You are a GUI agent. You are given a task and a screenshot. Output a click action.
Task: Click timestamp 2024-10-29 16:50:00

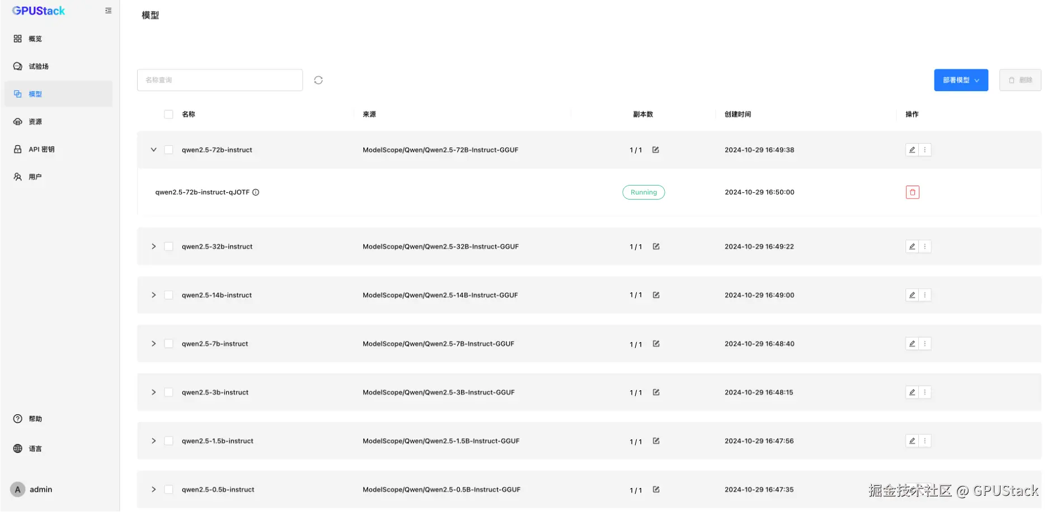pos(759,192)
